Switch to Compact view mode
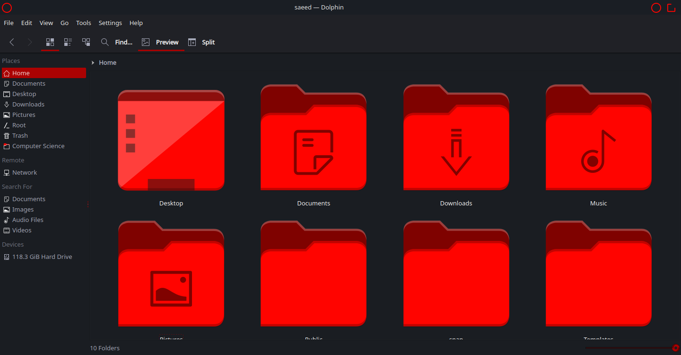This screenshot has height=355, width=681. pyautogui.click(x=68, y=42)
